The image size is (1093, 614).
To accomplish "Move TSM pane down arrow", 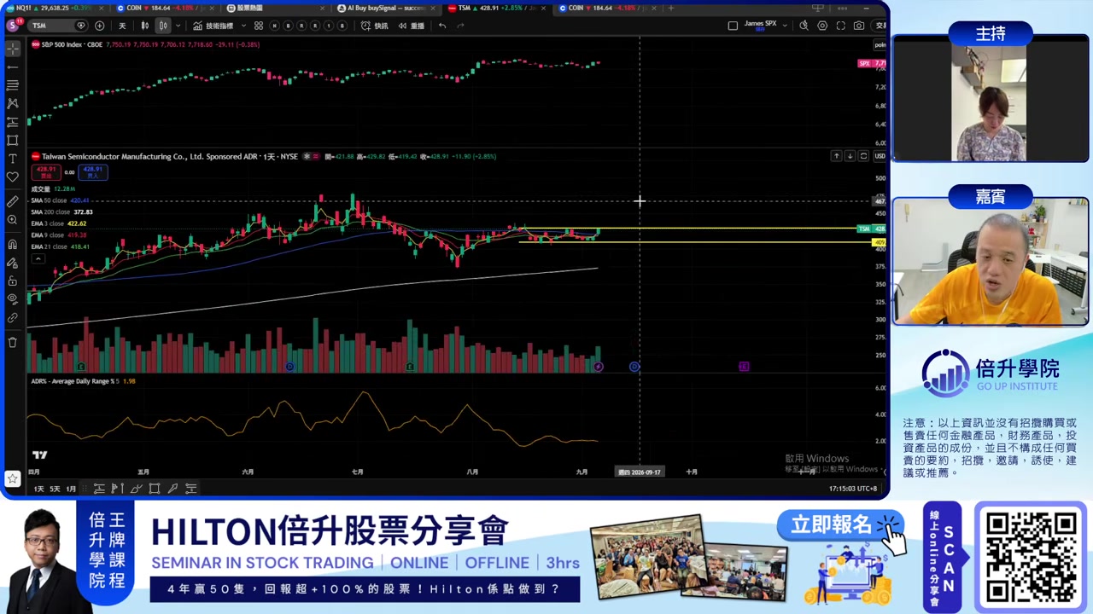I will (x=850, y=156).
